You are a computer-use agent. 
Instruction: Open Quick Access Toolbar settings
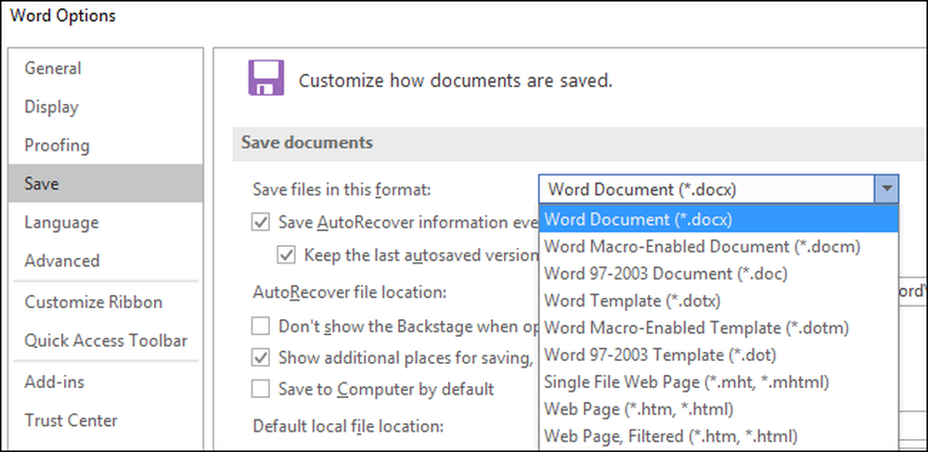click(x=106, y=341)
